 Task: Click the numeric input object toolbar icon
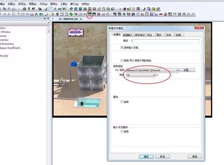pos(90,14)
